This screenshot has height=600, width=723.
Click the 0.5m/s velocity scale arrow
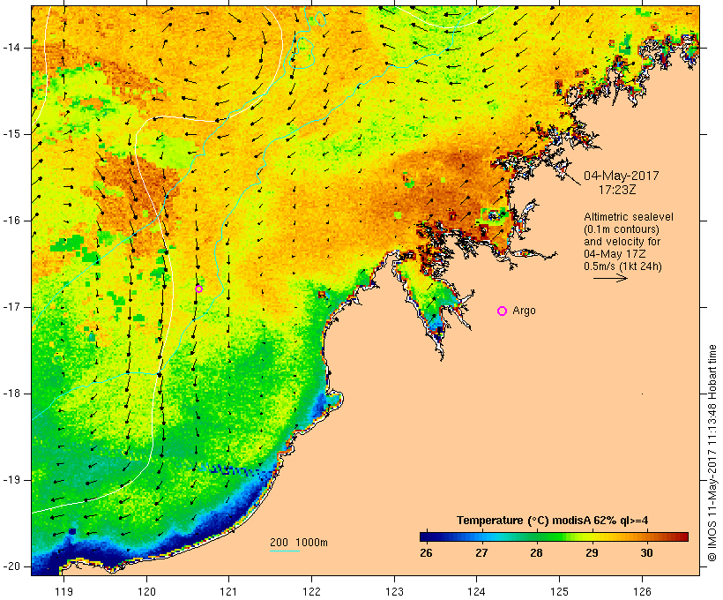tap(610, 278)
